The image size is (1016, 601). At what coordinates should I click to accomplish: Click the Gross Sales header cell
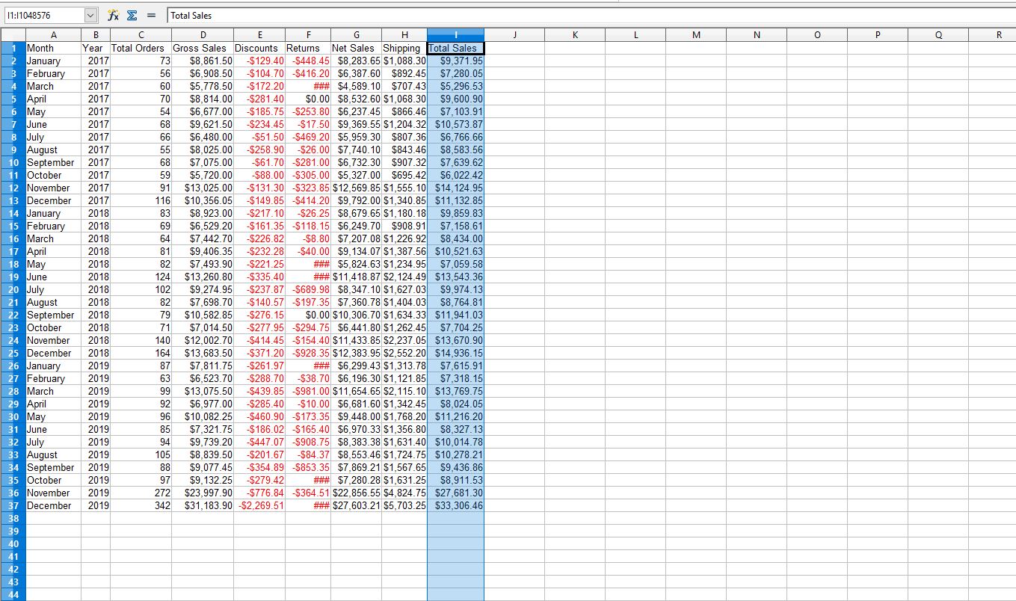[x=200, y=48]
